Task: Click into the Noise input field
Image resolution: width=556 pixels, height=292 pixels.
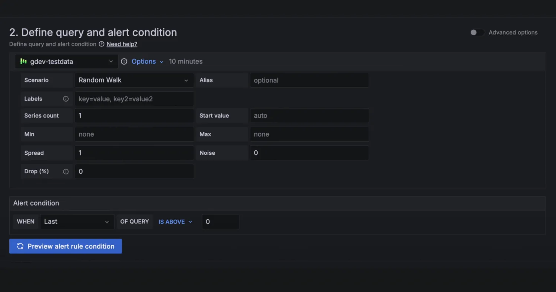Action: point(309,153)
